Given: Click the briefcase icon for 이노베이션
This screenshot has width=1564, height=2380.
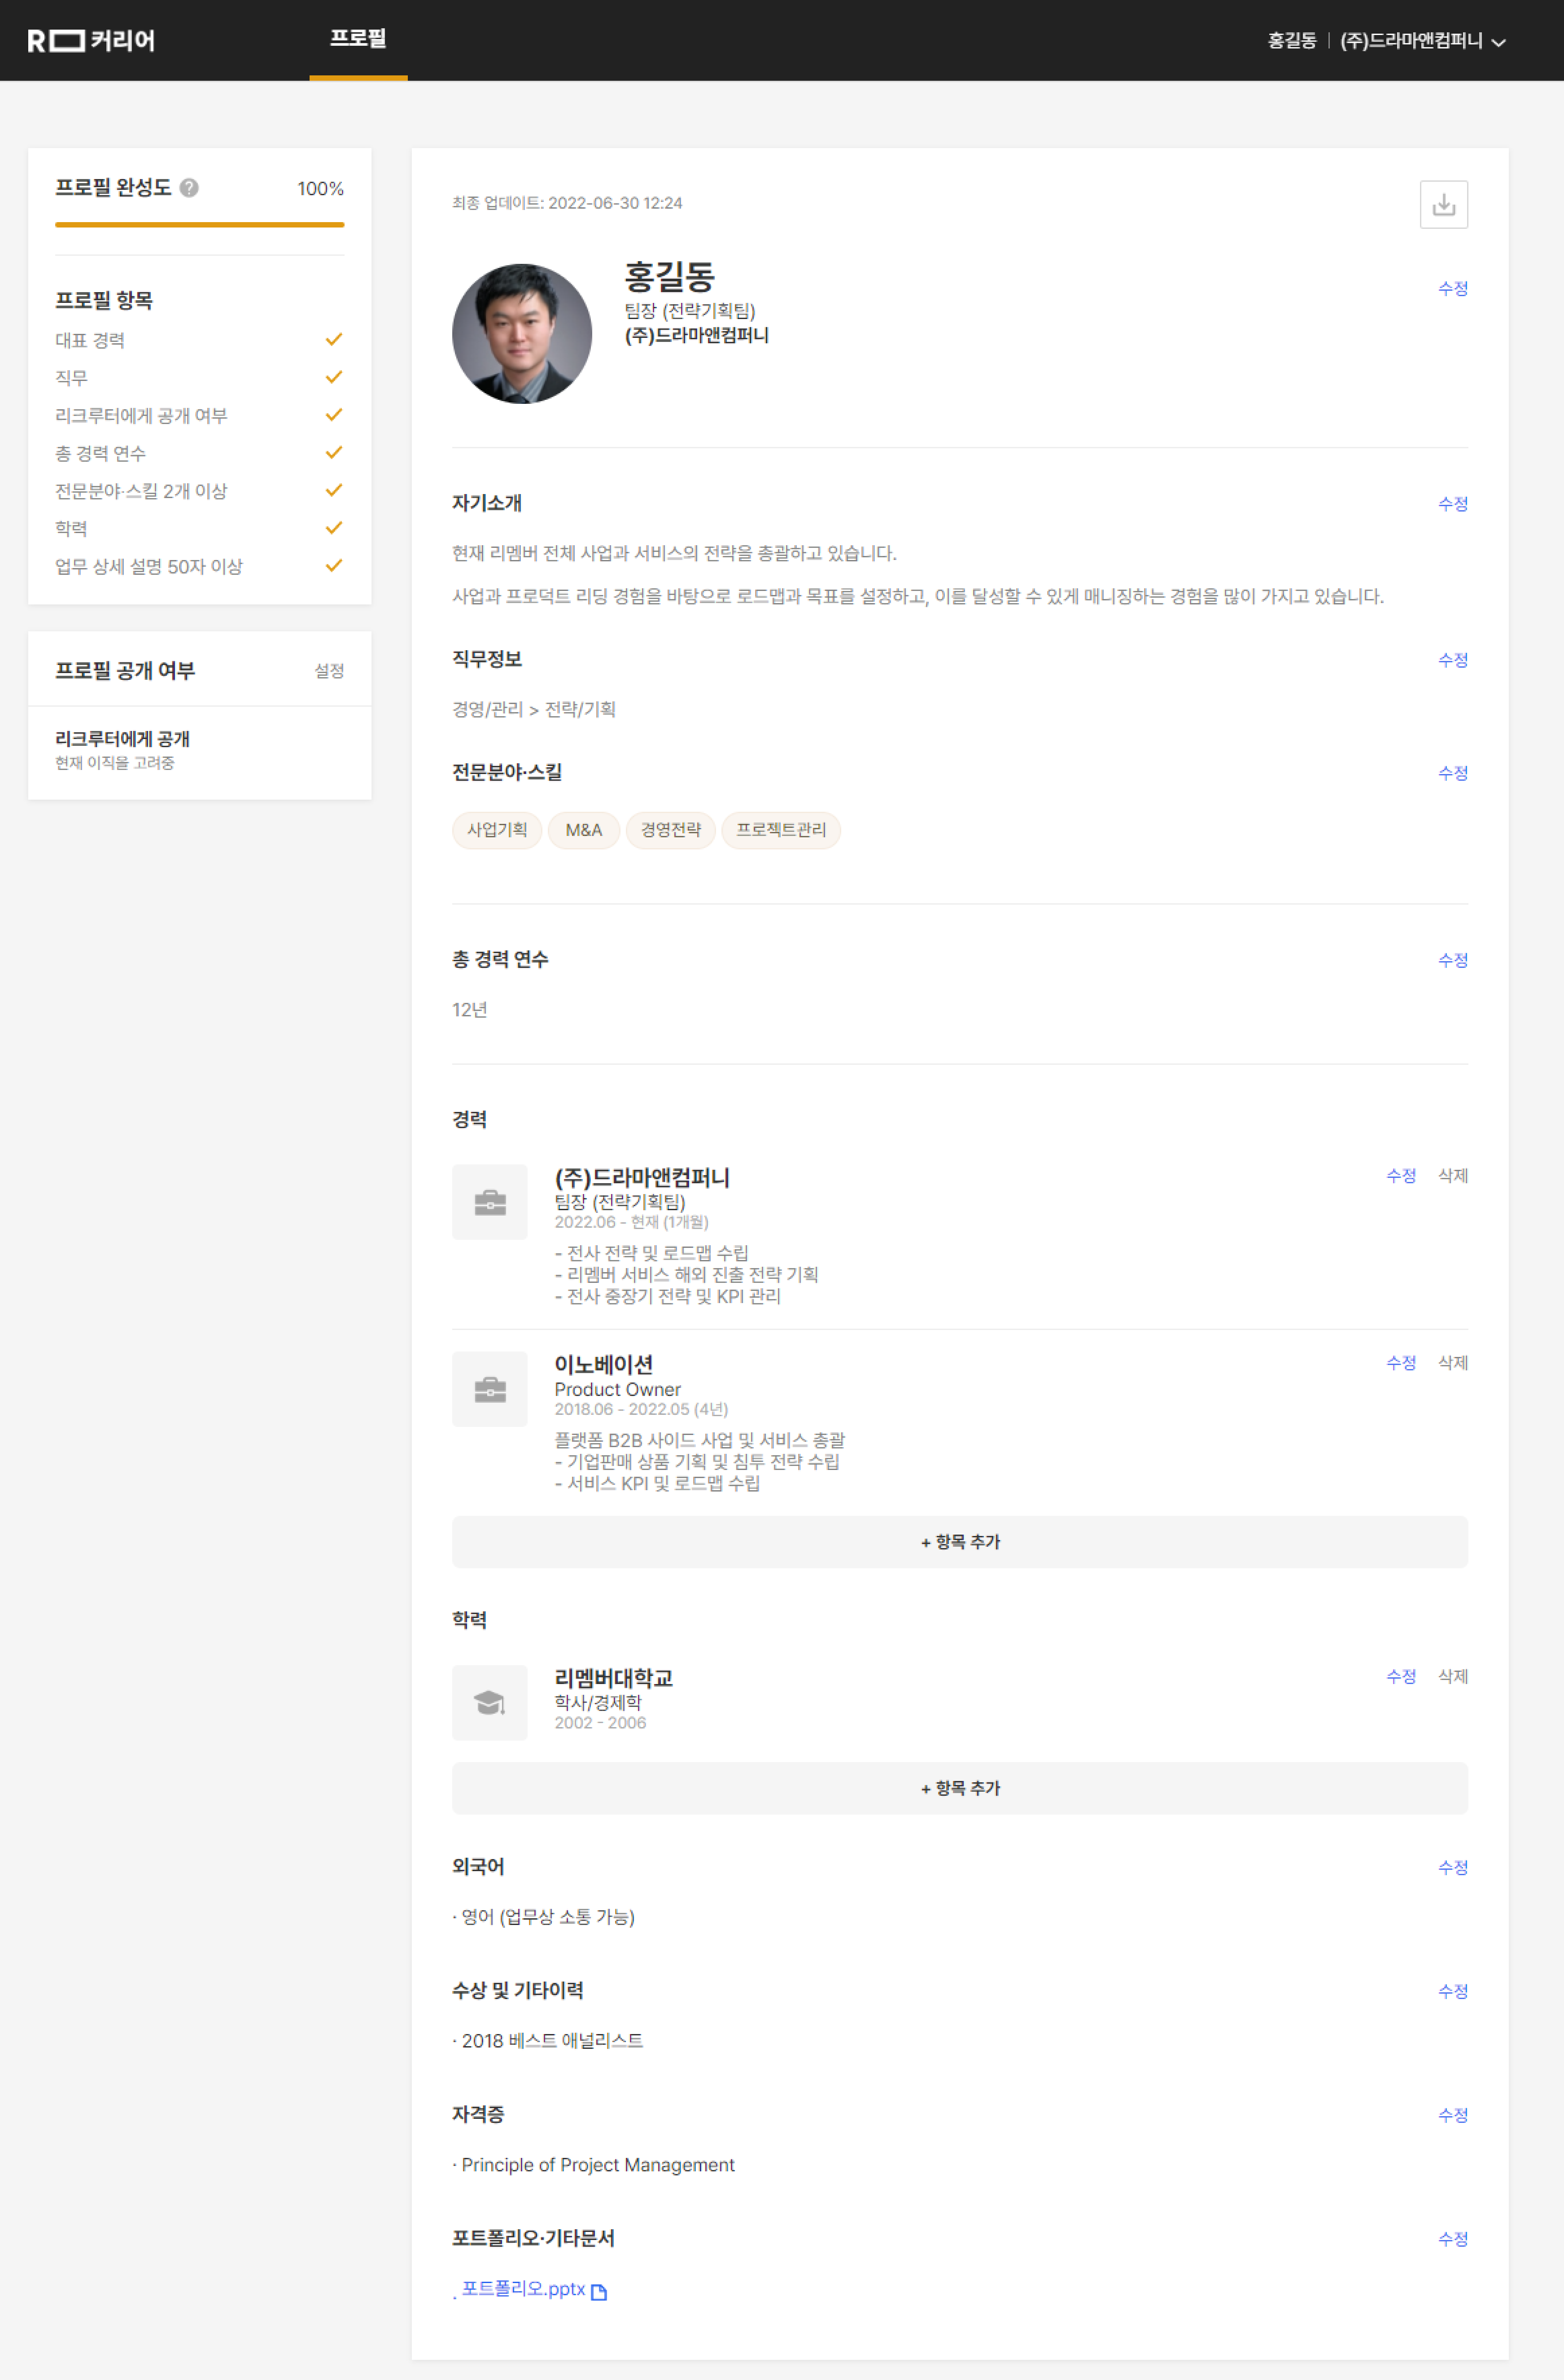Looking at the screenshot, I should click(x=489, y=1389).
